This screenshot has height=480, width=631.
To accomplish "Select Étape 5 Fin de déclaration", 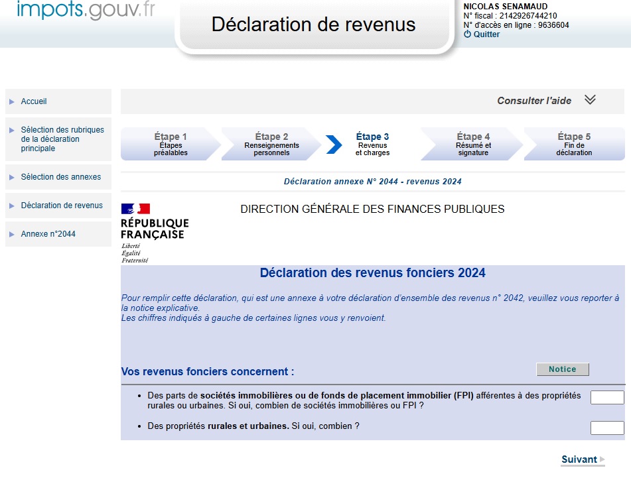I will tap(574, 145).
